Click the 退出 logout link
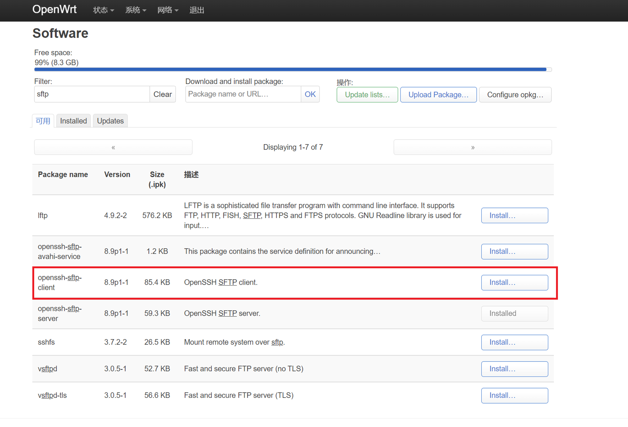This screenshot has width=628, height=427. point(197,10)
